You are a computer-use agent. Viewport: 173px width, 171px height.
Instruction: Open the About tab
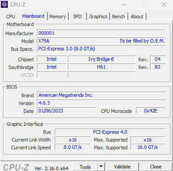(x=137, y=16)
